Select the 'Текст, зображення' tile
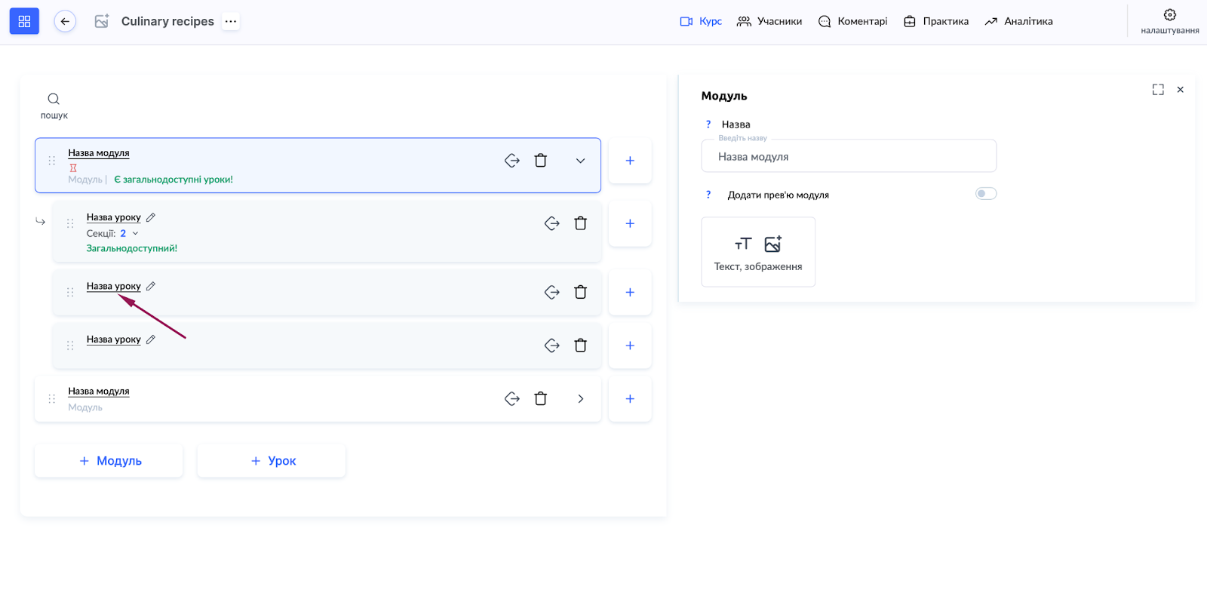The width and height of the screenshot is (1207, 599). coord(758,252)
